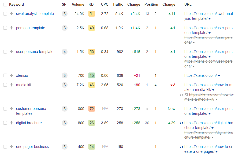Check the one pager business row

tap(5, 147)
